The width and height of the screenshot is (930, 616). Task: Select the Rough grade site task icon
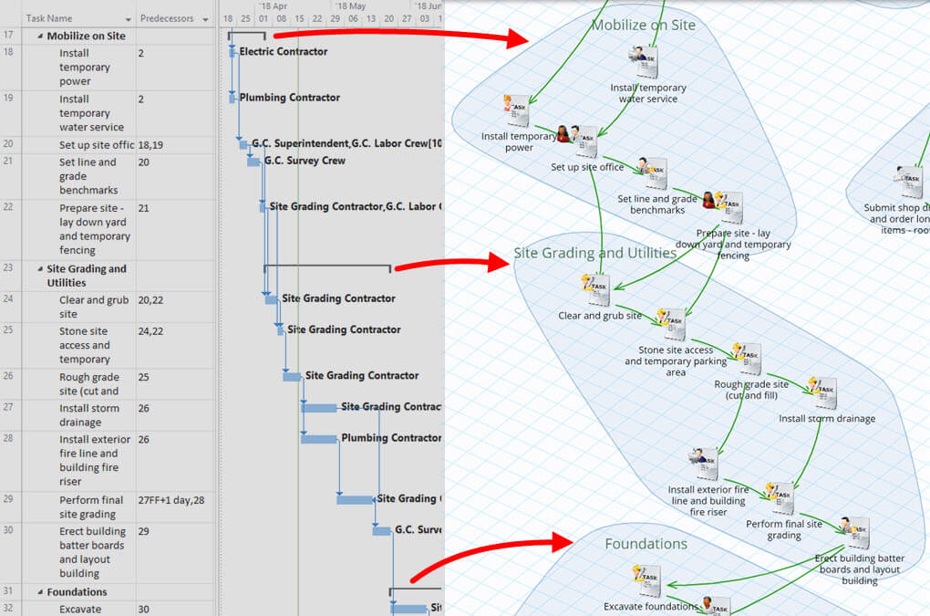(748, 358)
